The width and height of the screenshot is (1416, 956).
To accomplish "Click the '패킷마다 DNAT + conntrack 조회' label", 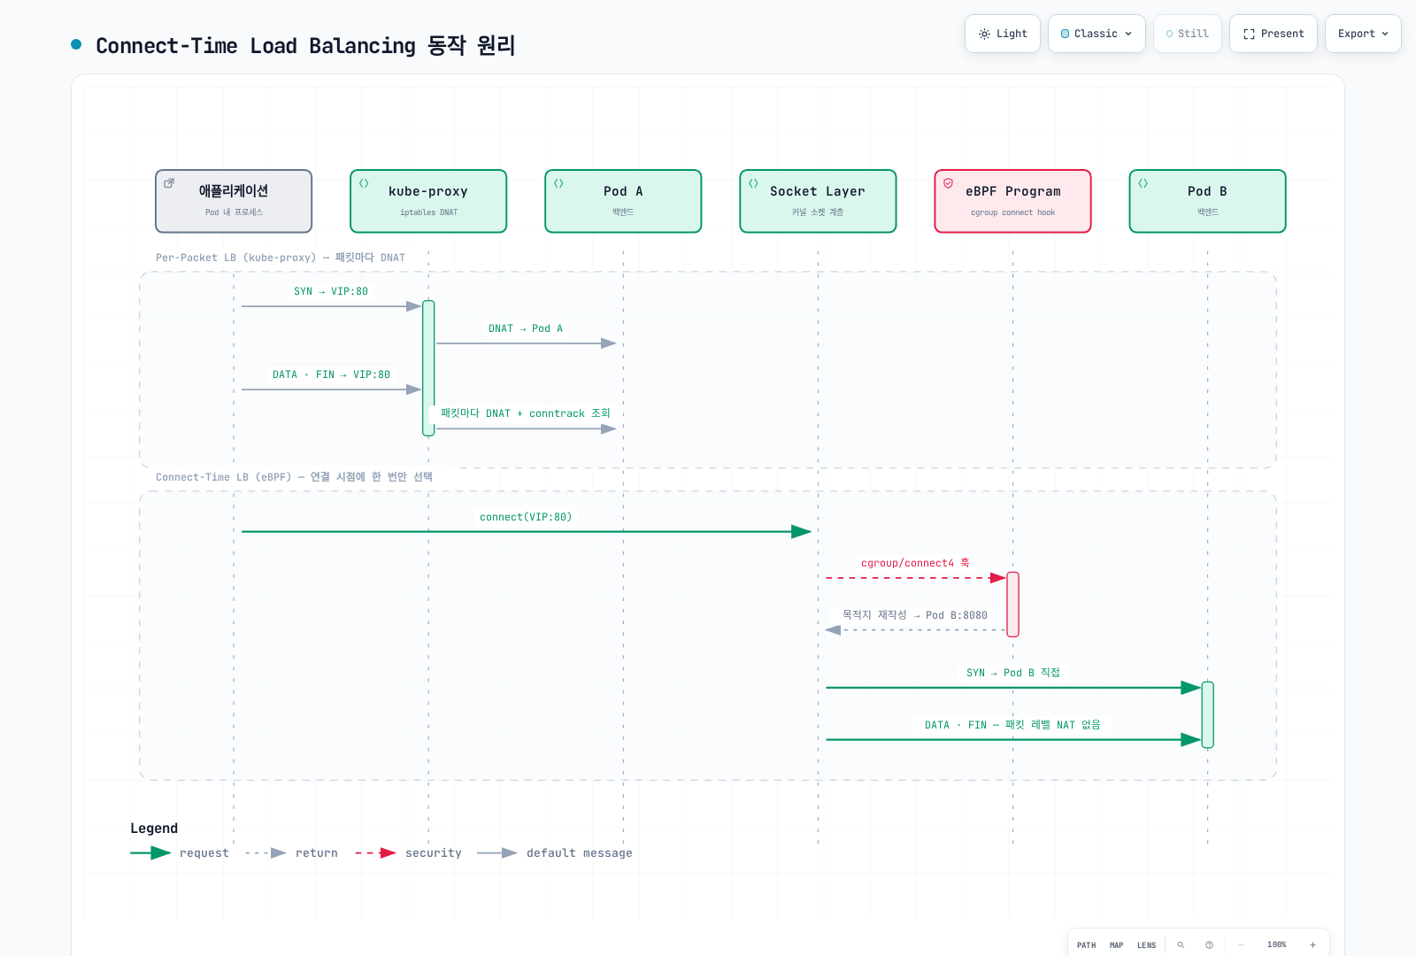I will (526, 413).
